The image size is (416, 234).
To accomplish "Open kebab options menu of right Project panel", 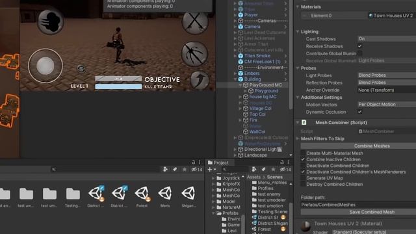I will [289, 162].
